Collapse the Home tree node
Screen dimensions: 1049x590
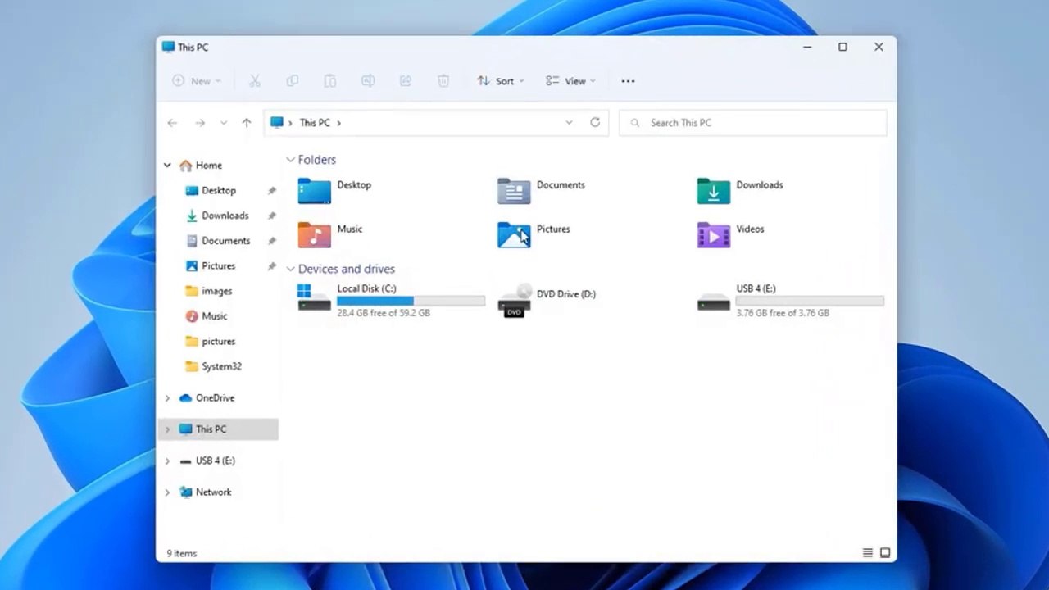click(167, 166)
